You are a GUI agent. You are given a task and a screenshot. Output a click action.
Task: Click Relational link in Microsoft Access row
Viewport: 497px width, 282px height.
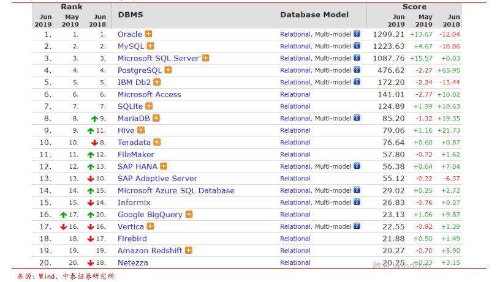295,94
